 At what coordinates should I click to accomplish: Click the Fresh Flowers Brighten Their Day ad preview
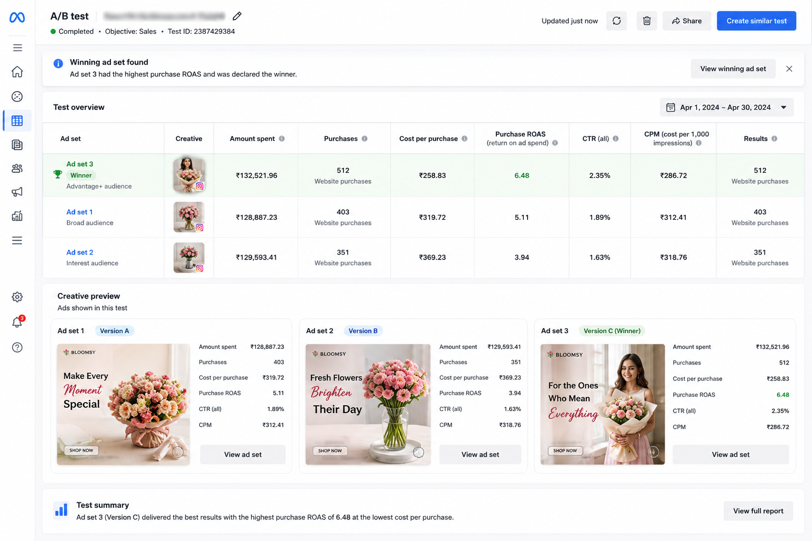(x=368, y=404)
